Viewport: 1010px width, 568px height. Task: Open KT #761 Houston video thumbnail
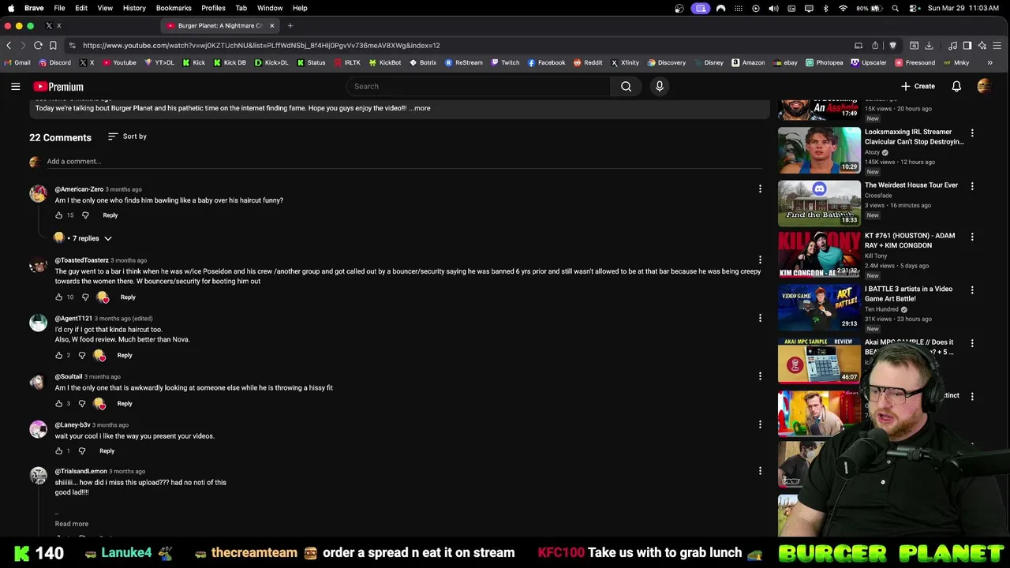coord(819,254)
